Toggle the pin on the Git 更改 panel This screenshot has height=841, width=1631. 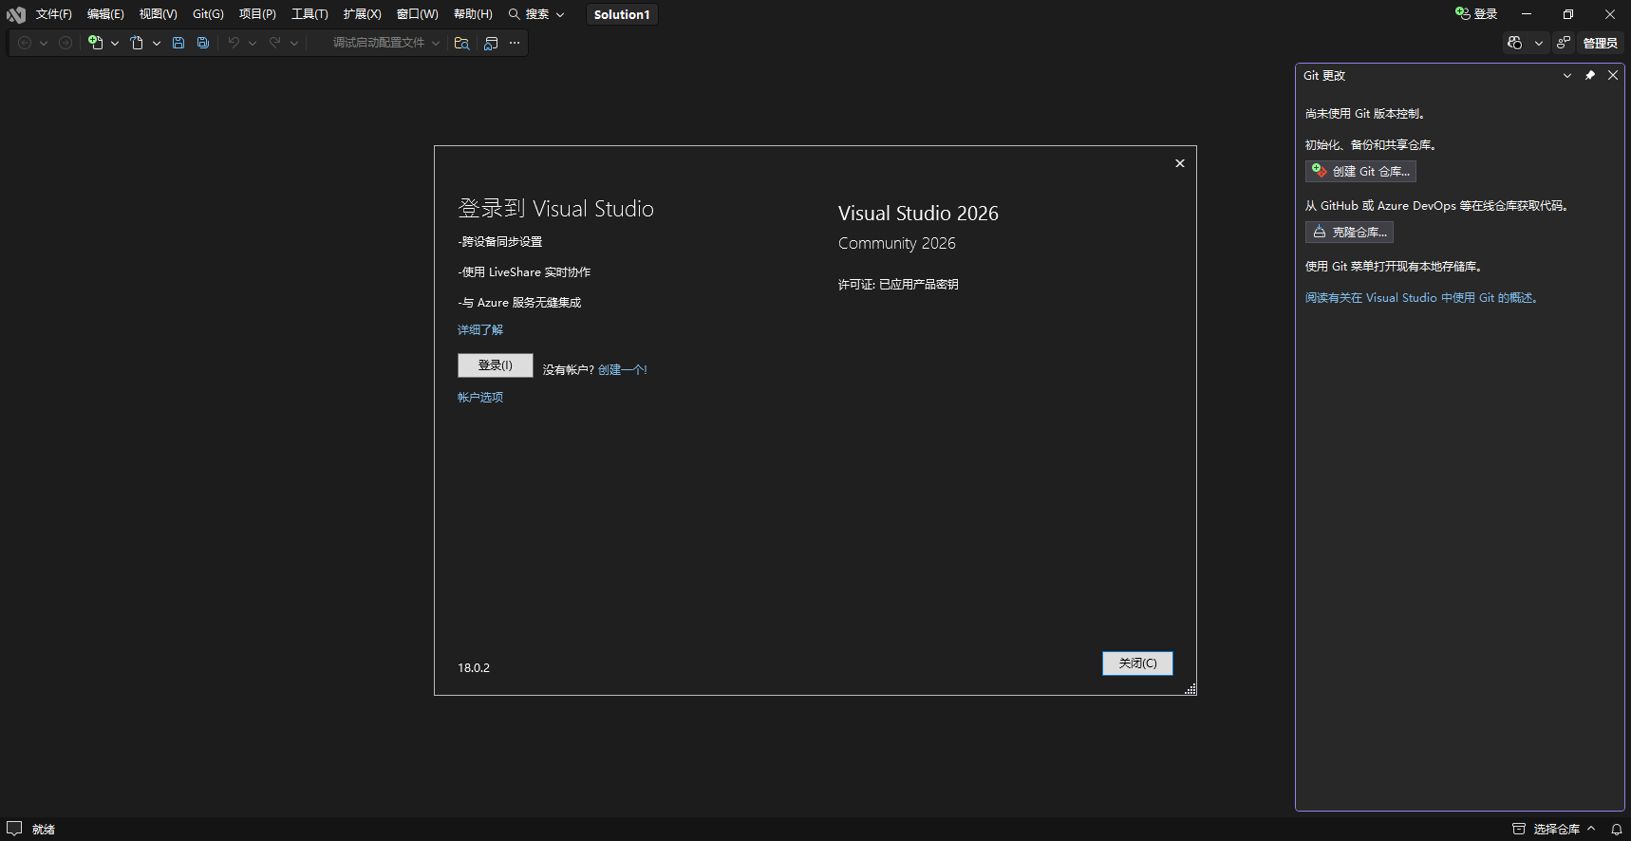pos(1590,75)
